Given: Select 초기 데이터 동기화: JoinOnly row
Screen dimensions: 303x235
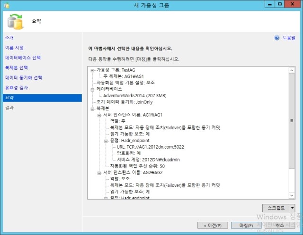Looking at the screenshot, I should coord(125,102).
